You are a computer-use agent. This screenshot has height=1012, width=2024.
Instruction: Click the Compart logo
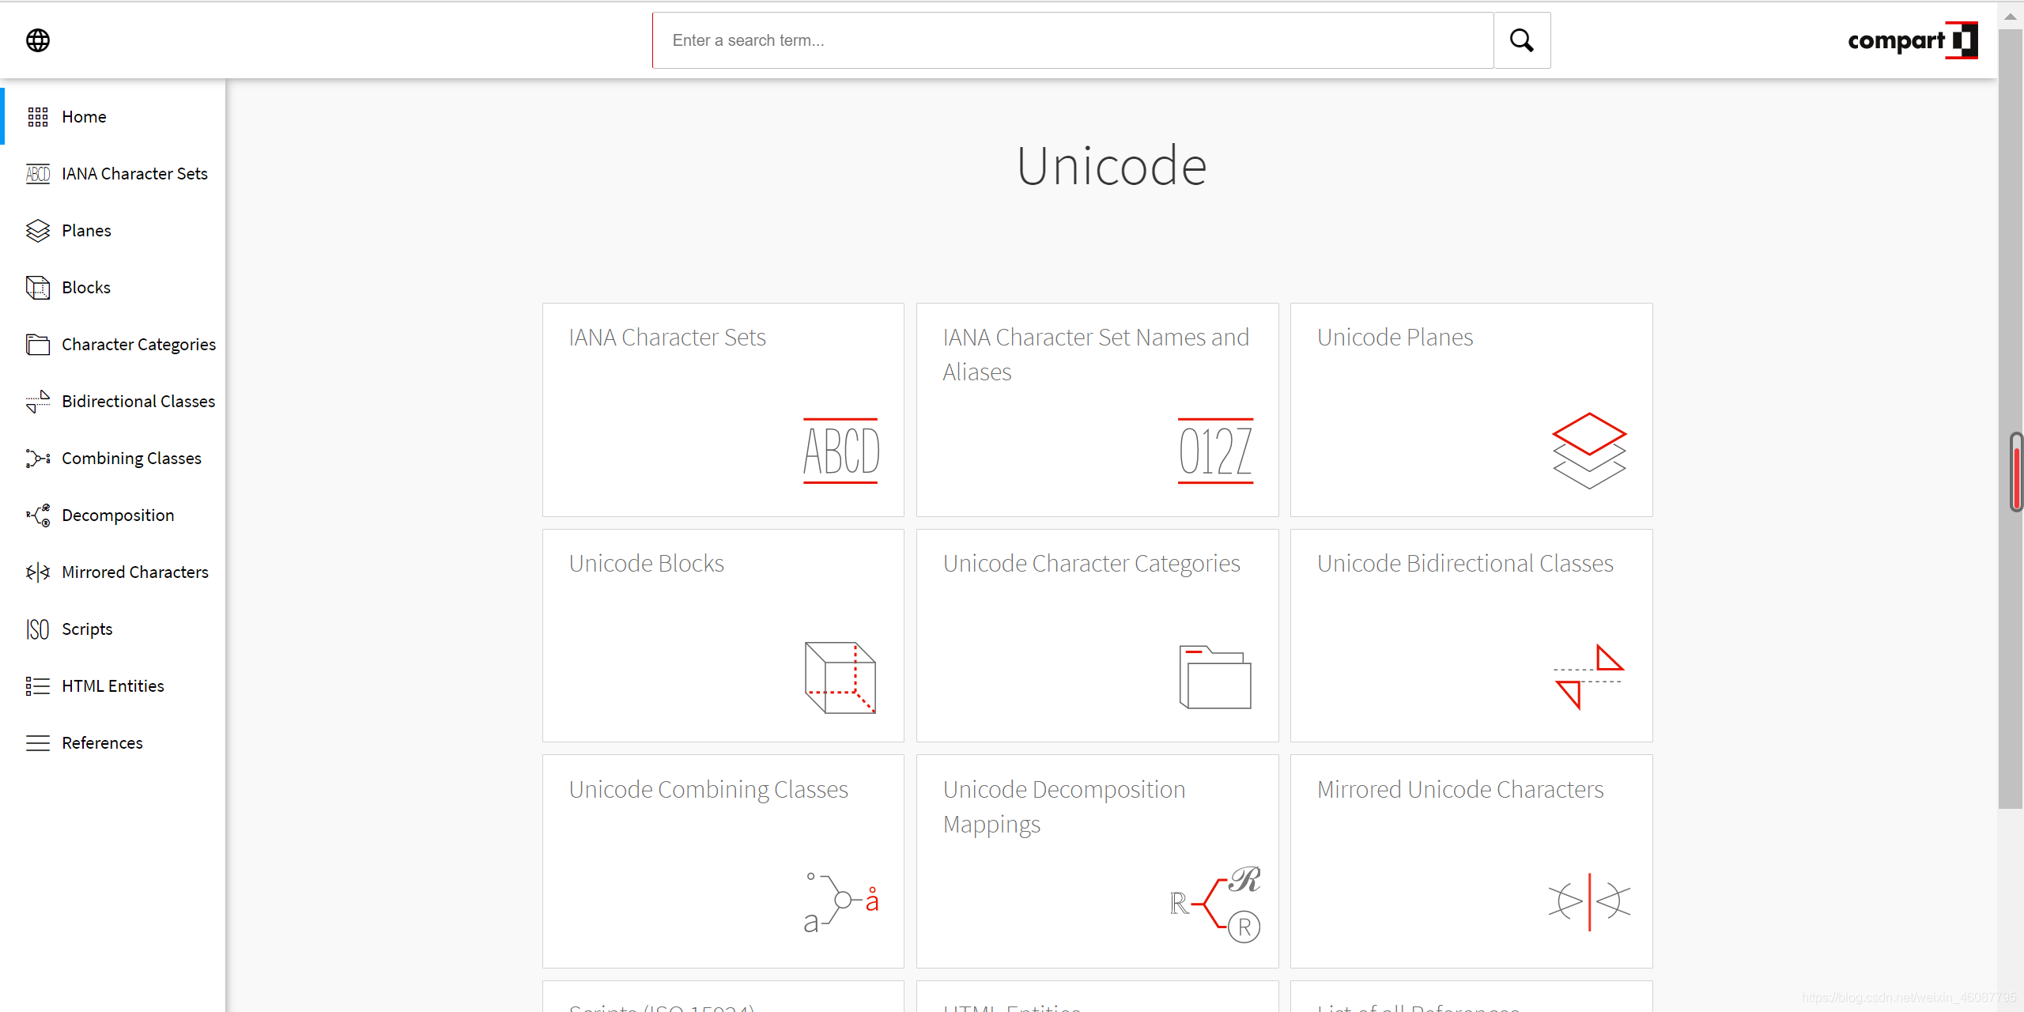pyautogui.click(x=1912, y=40)
